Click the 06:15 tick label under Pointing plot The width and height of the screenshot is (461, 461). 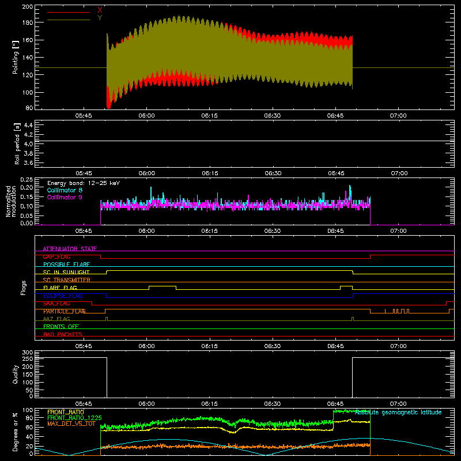(209, 116)
